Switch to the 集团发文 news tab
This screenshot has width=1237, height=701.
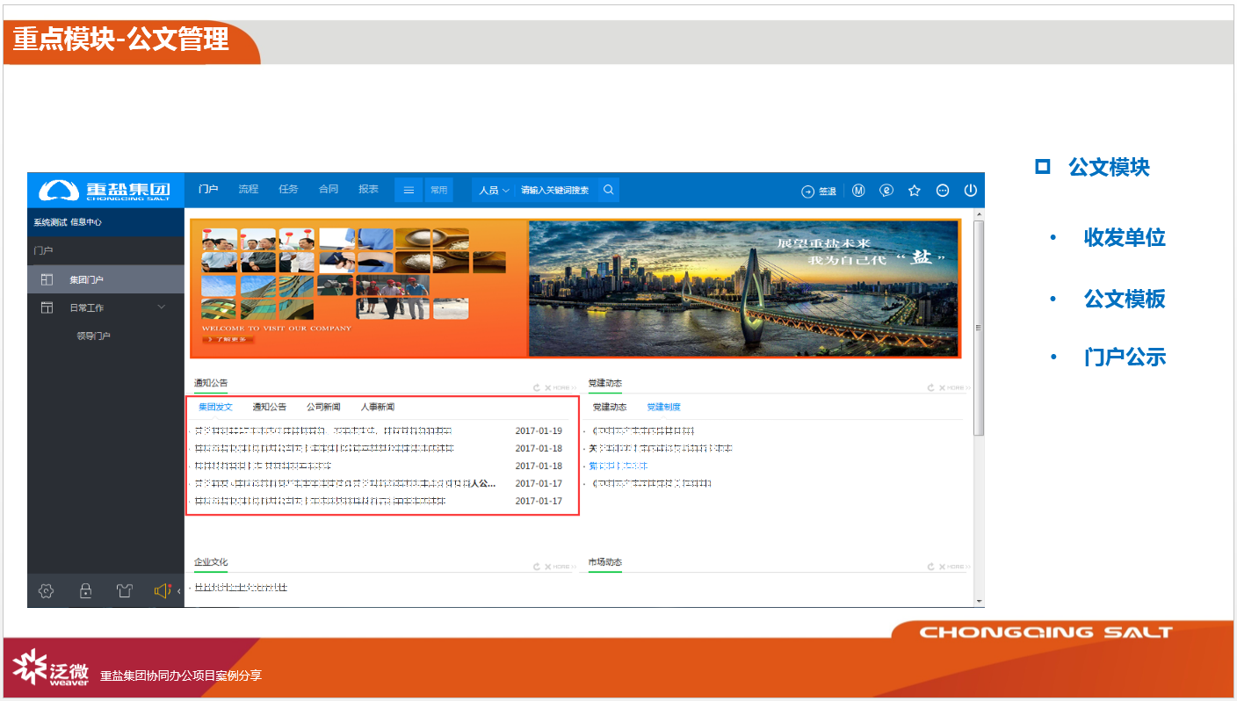point(215,408)
